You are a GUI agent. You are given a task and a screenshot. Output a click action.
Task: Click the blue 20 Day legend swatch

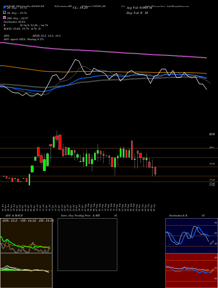coord(5,7)
